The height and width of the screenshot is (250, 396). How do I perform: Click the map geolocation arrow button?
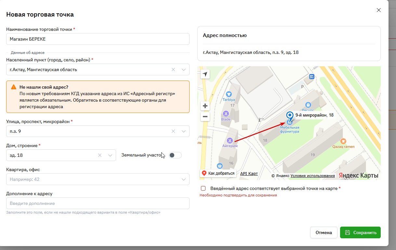(x=205, y=74)
